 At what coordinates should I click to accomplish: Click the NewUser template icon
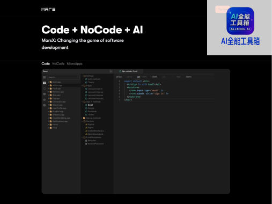coord(86,141)
